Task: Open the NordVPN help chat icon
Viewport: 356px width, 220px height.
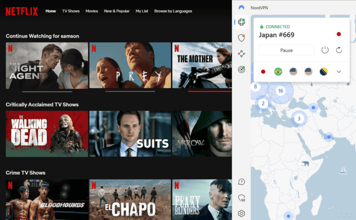Action: point(241,182)
